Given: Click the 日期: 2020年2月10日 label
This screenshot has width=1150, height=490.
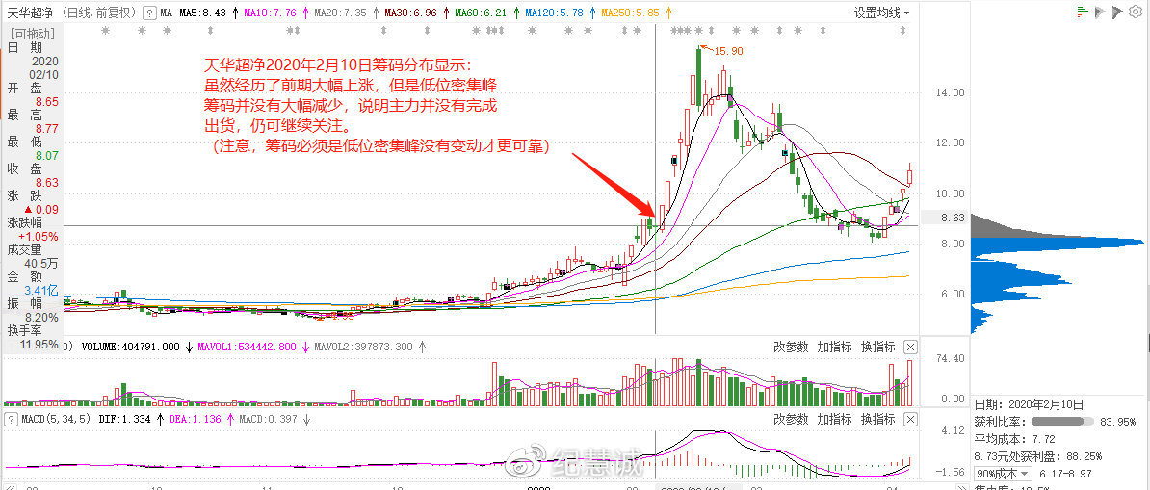Looking at the screenshot, I should 1029,404.
